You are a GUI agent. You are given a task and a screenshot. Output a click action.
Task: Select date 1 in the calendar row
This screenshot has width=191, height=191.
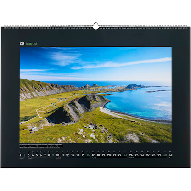click(20, 155)
